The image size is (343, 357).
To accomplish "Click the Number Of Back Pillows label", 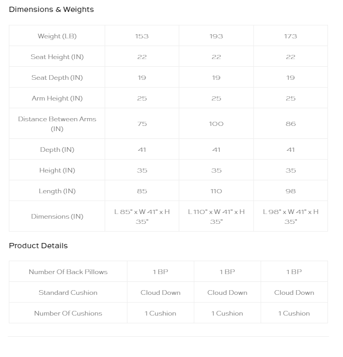I will coord(68,272).
